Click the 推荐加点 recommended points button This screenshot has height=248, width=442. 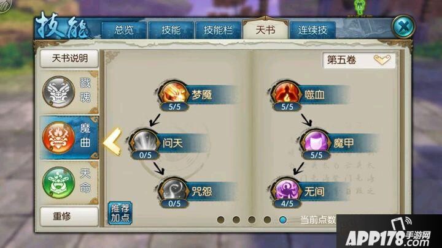pyautogui.click(x=120, y=213)
